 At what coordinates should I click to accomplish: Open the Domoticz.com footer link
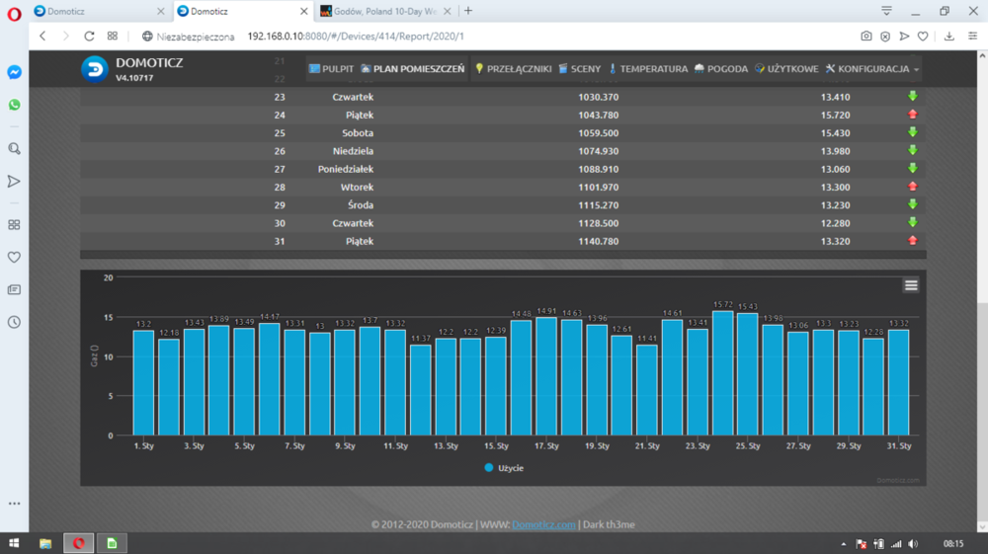[x=543, y=524]
